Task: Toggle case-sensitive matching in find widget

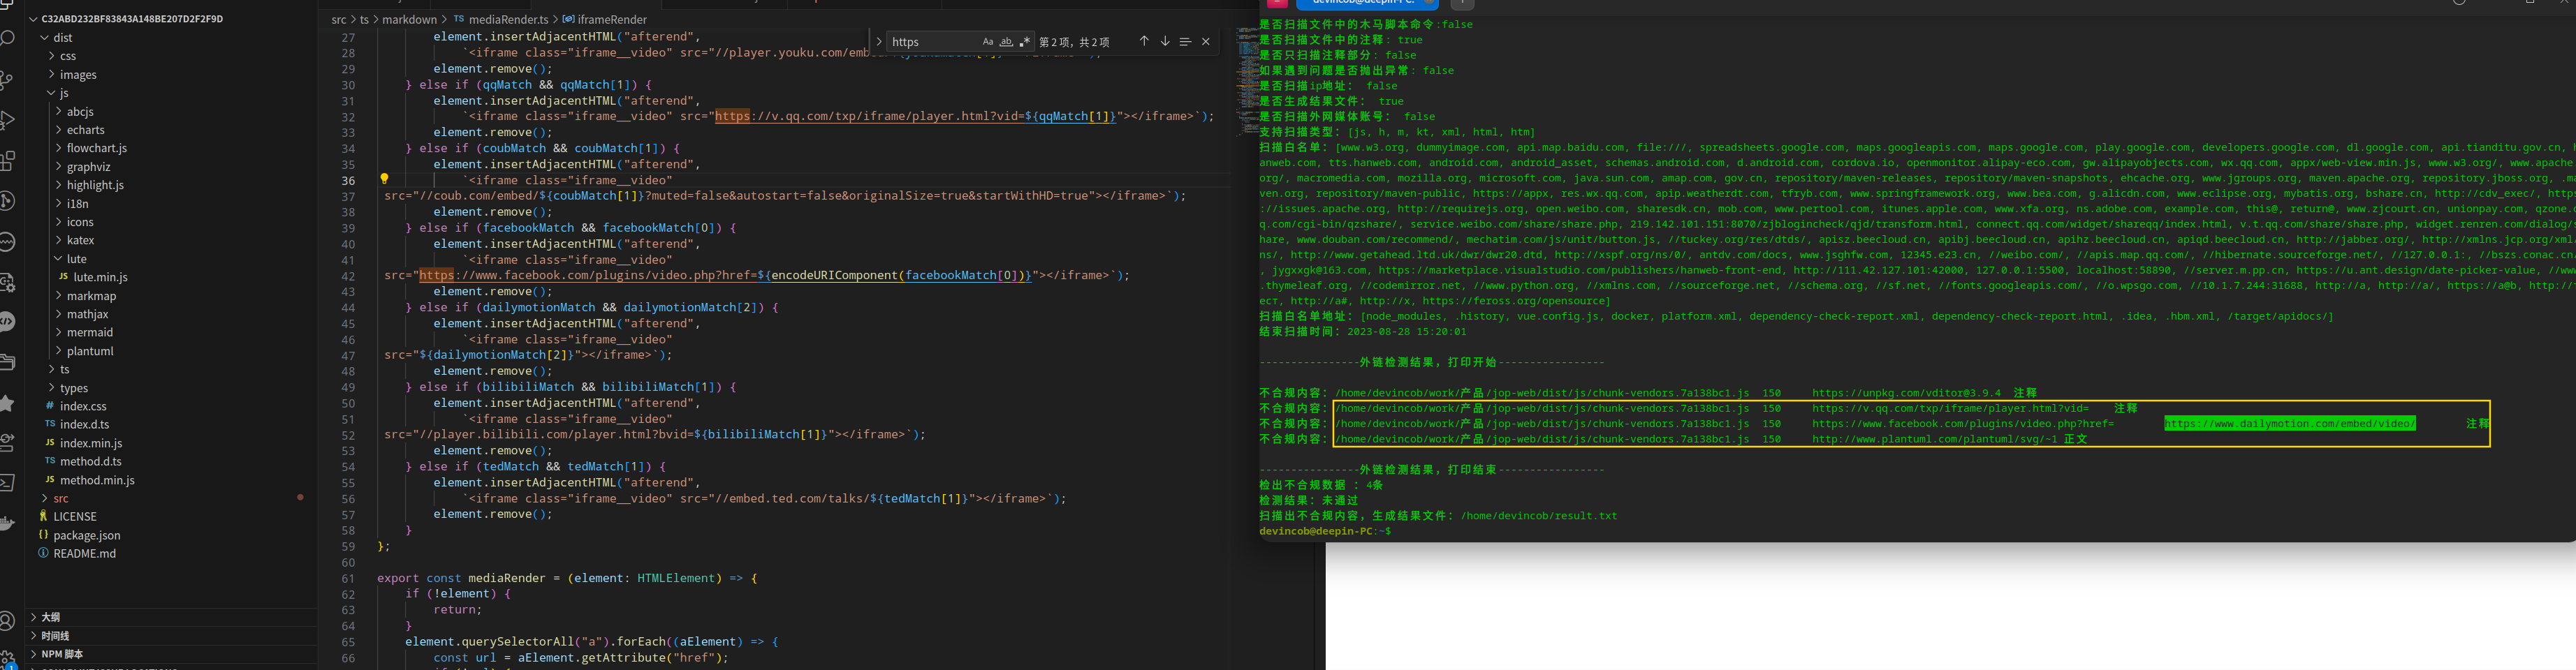Action: coord(987,41)
